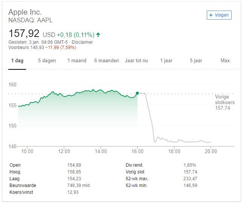Open the 1 maand range

[77, 60]
